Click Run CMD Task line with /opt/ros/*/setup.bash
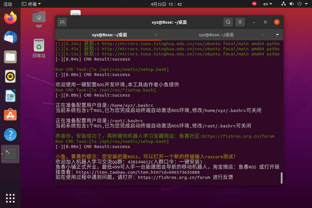 point(106,90)
